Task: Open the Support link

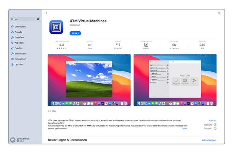Action: [208, 129]
